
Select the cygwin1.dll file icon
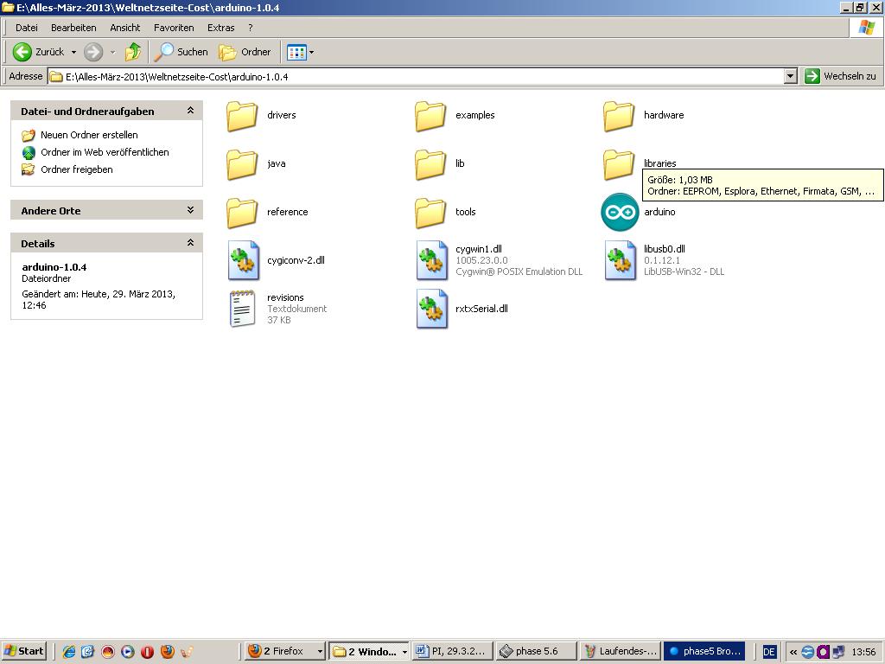(x=432, y=260)
